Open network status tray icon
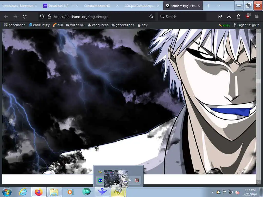Screen dimensions: 263x197 pyautogui.click(x=231, y=192)
